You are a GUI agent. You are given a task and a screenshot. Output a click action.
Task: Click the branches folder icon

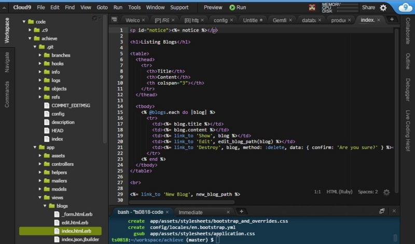point(47,55)
